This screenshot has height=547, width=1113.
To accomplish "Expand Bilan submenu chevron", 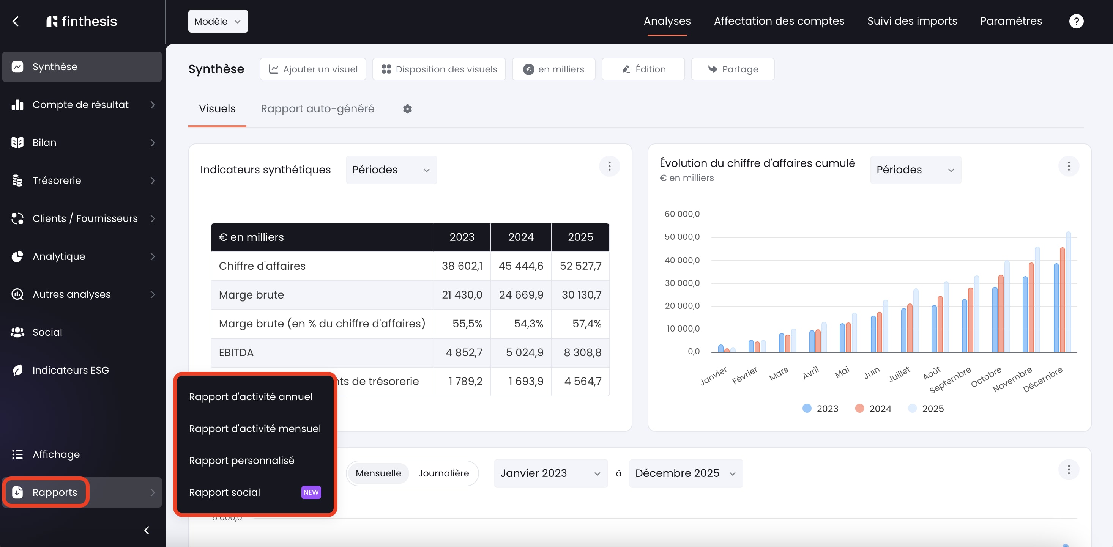I will click(x=153, y=143).
